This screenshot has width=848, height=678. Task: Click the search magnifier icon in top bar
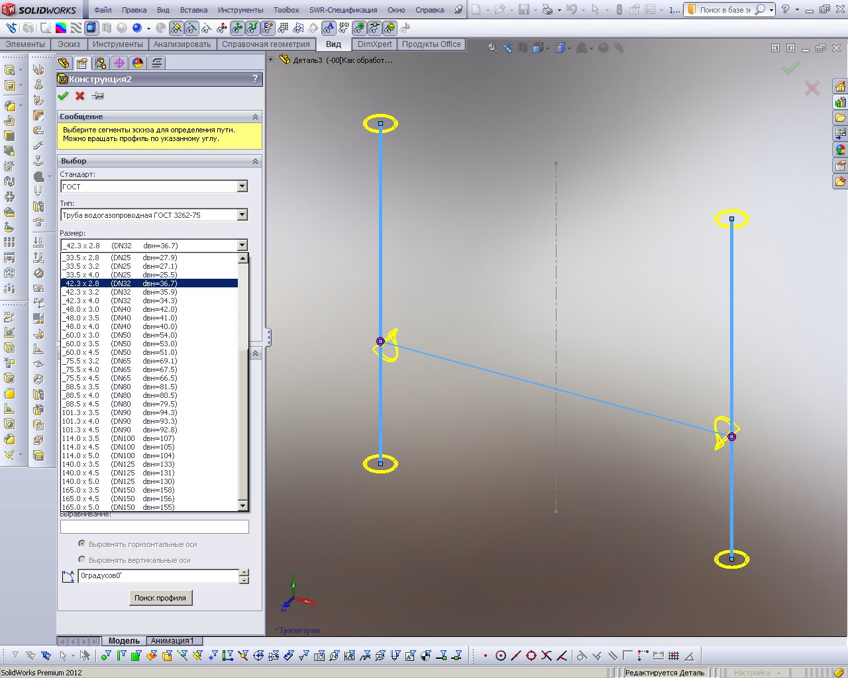(760, 10)
